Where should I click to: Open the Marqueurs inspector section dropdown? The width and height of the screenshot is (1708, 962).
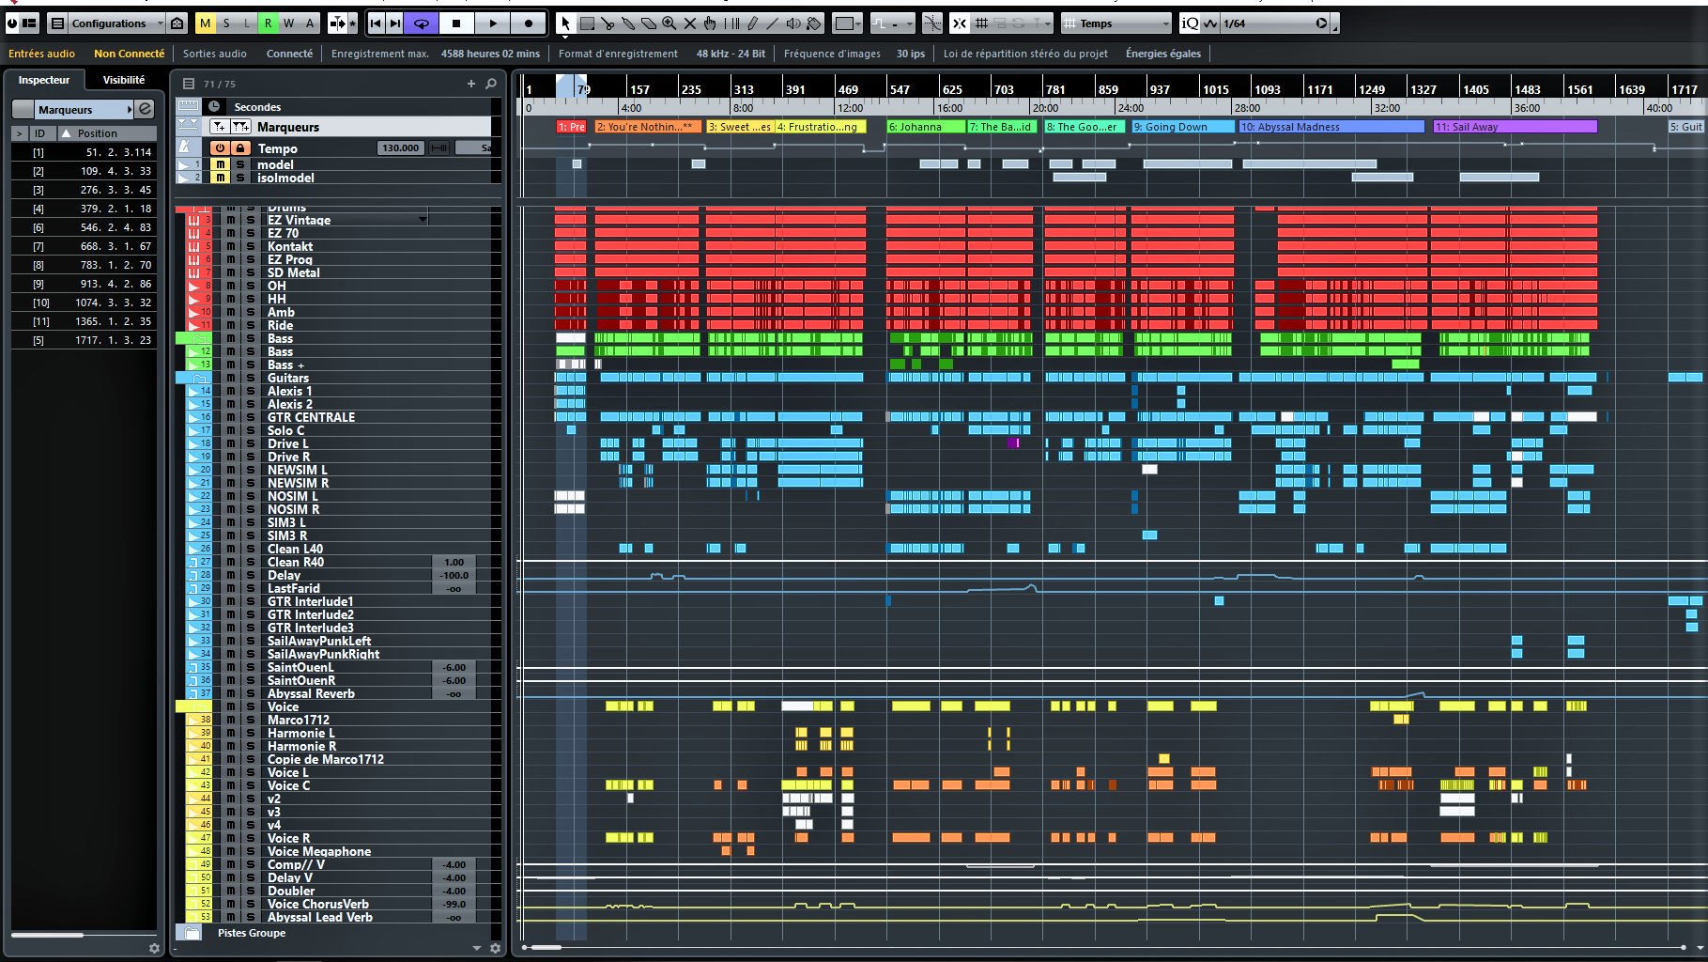(130, 110)
